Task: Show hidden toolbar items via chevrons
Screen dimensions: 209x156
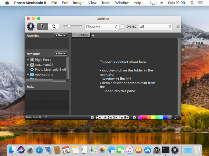Action: (x=178, y=27)
